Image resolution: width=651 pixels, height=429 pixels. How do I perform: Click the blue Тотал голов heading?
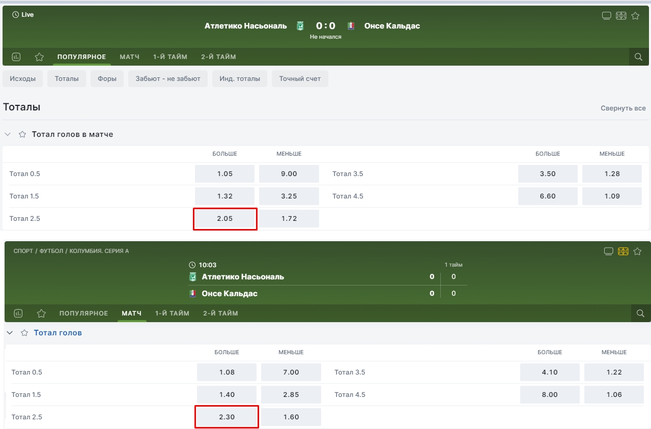tap(58, 333)
